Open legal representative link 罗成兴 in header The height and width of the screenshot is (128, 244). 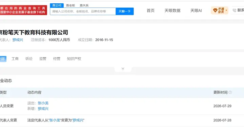coord(18,40)
